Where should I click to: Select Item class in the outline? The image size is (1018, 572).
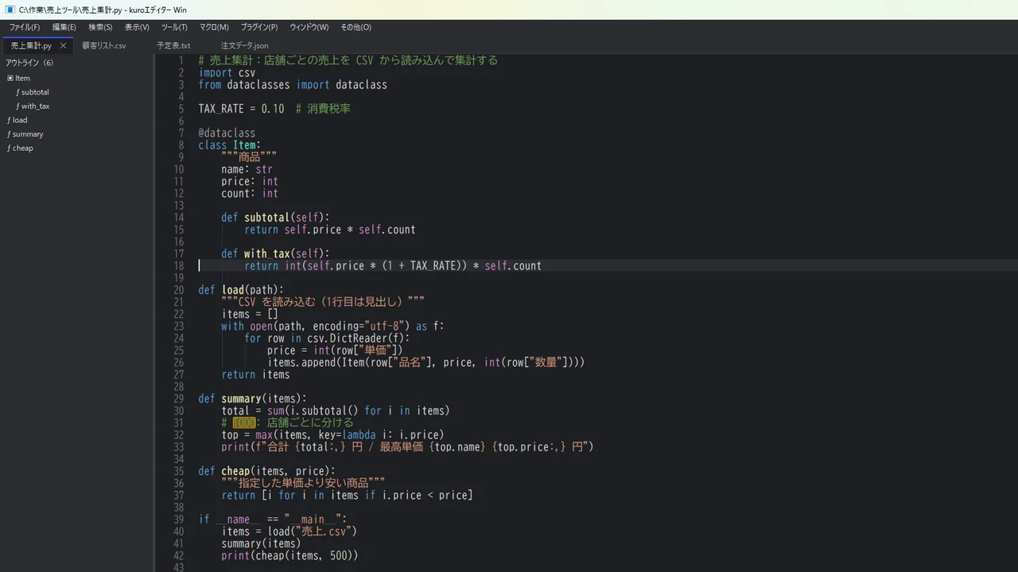[22, 78]
